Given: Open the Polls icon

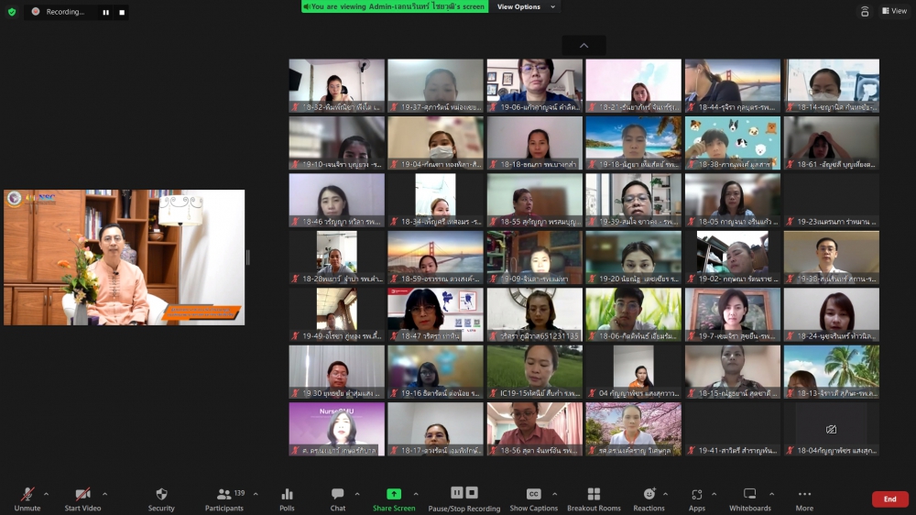Looking at the screenshot, I should pyautogui.click(x=287, y=495).
